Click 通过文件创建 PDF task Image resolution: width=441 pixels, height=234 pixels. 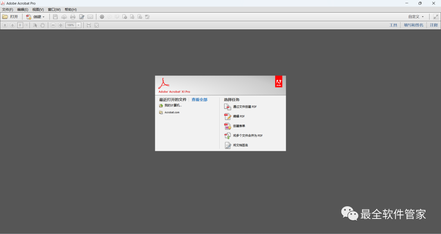pos(241,107)
